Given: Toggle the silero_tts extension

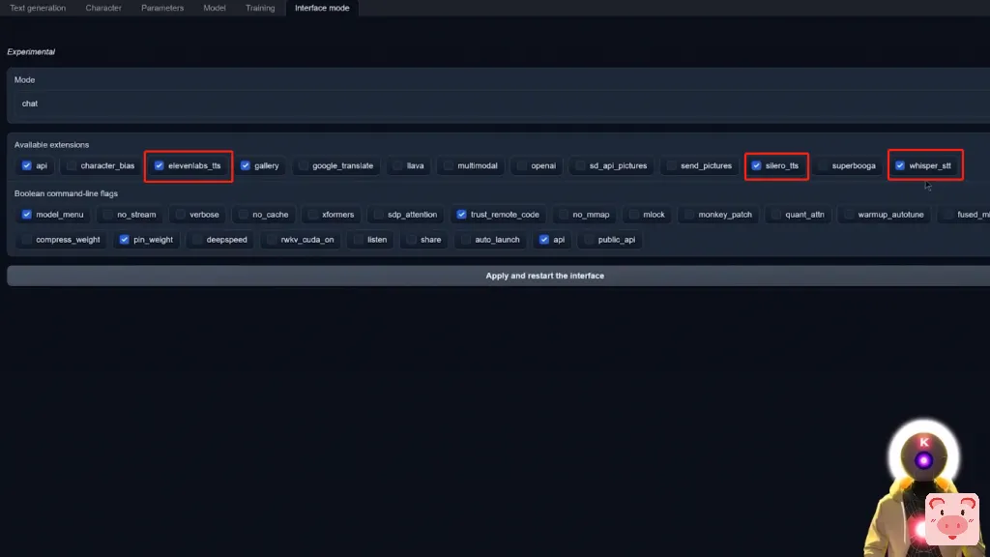Looking at the screenshot, I should (756, 165).
